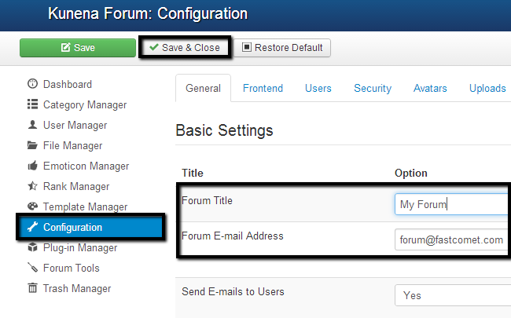
Task: Switch to the Frontend tab
Action: (x=263, y=89)
